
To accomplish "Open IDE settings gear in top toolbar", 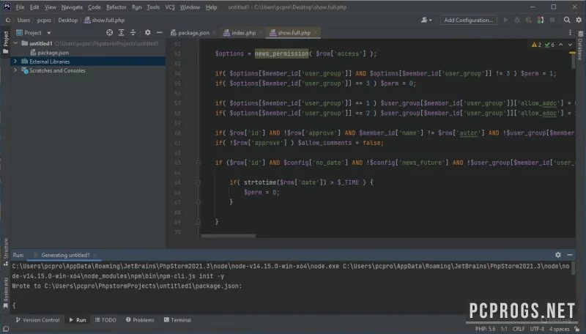I will (x=579, y=21).
